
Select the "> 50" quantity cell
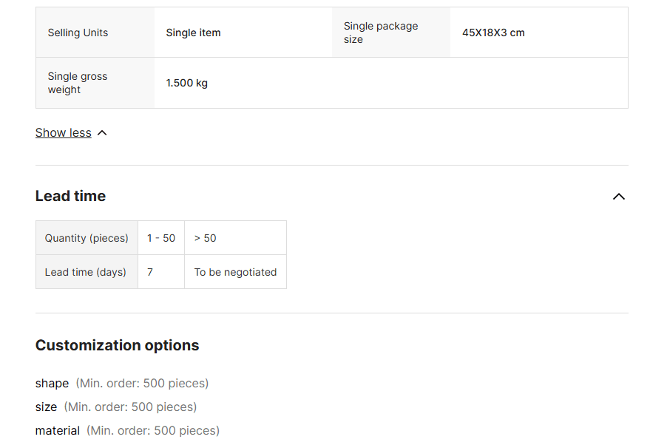click(x=206, y=238)
